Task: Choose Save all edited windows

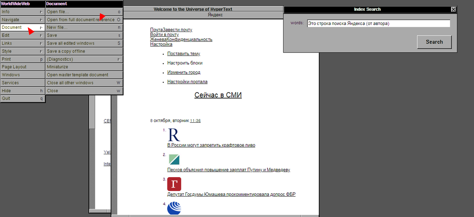Action: (x=84, y=43)
